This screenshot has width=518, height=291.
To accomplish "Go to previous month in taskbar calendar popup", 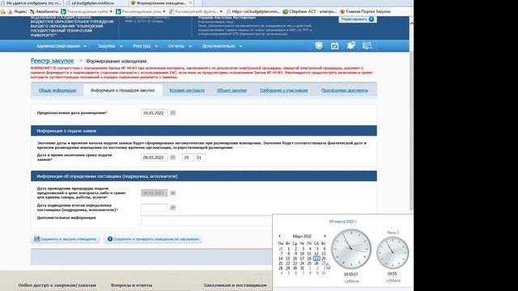I will pyautogui.click(x=279, y=236).
